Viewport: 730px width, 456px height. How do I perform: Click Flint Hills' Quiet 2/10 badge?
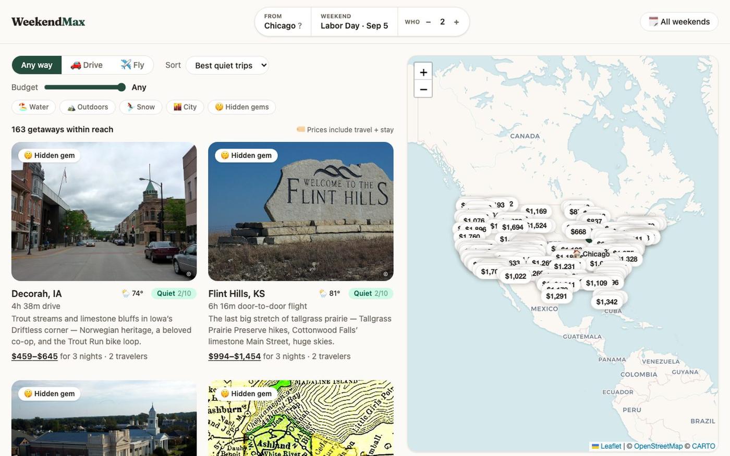click(371, 293)
